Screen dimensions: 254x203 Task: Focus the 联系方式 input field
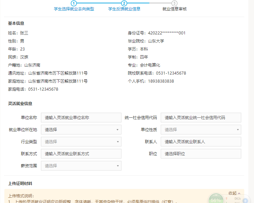(x=81, y=154)
